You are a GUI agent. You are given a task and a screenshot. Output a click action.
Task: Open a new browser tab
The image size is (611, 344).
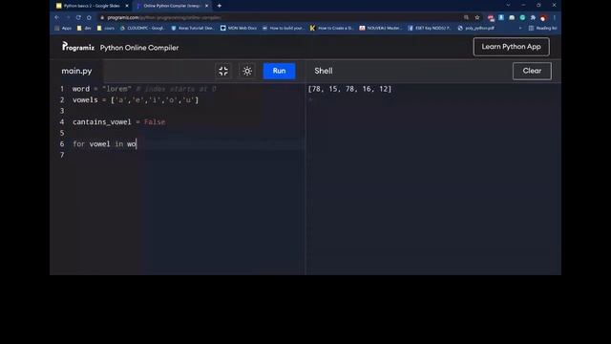pyautogui.click(x=220, y=6)
